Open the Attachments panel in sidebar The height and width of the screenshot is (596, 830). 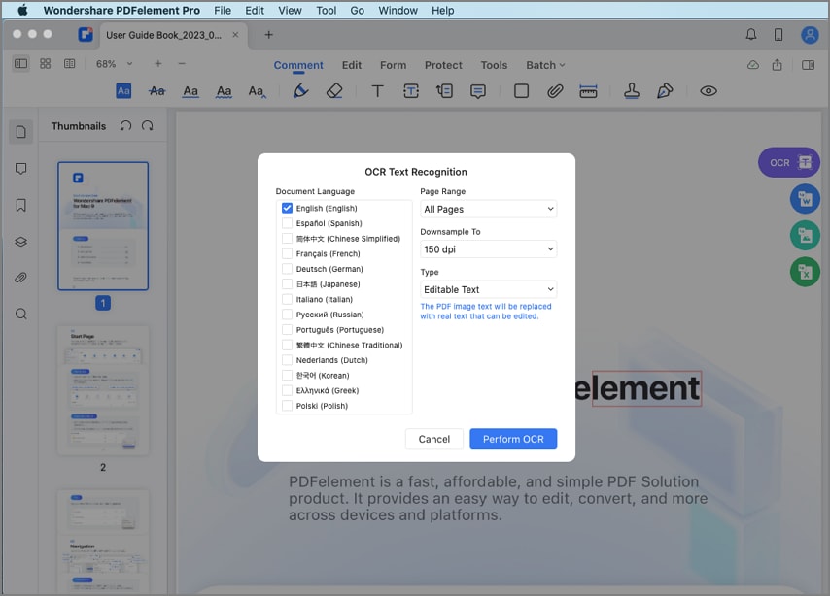[20, 278]
